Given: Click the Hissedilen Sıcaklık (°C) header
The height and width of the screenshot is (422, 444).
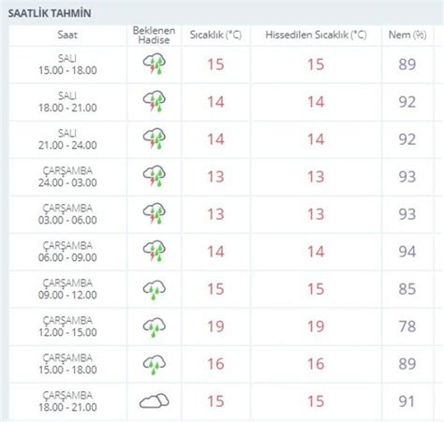Looking at the screenshot, I should click(x=316, y=35).
